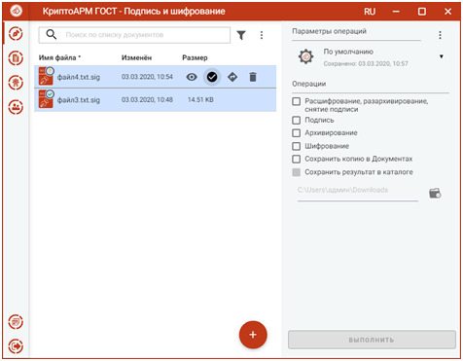Choose output folder via folder icon

click(435, 193)
